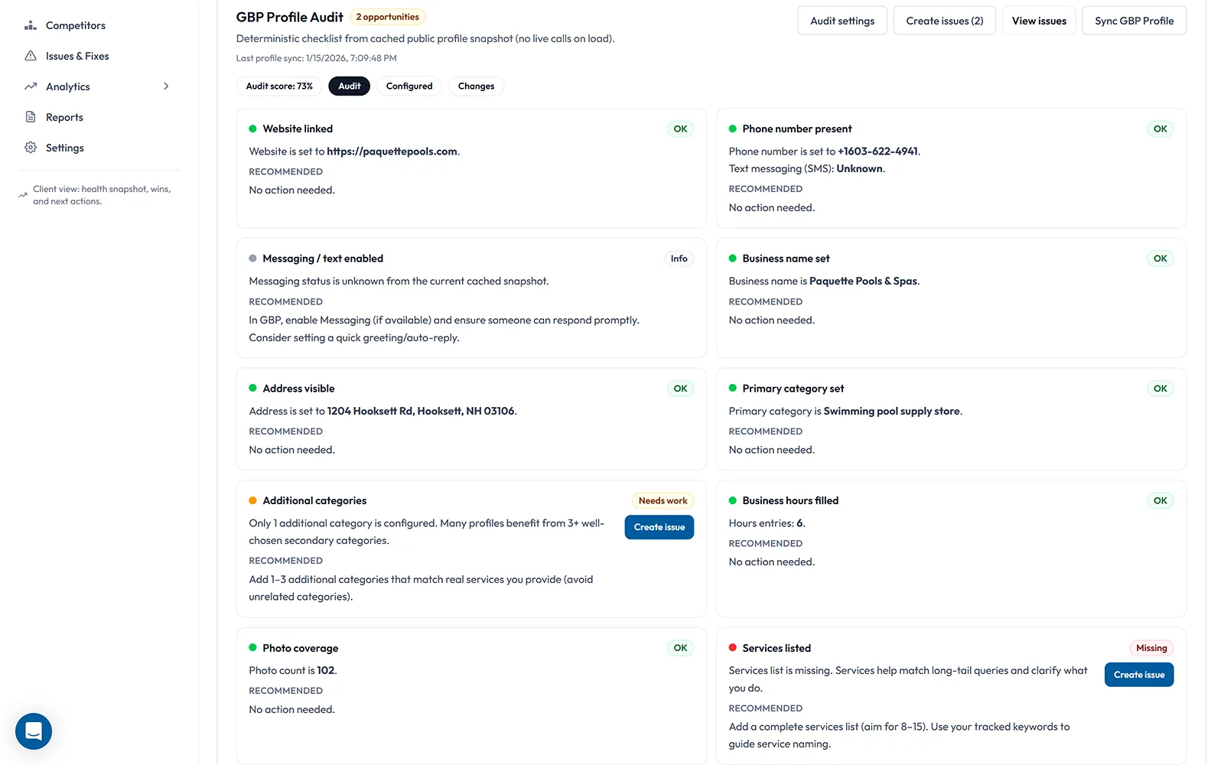Open the Client view icon in sidebar
1224x765 pixels.
coord(24,194)
